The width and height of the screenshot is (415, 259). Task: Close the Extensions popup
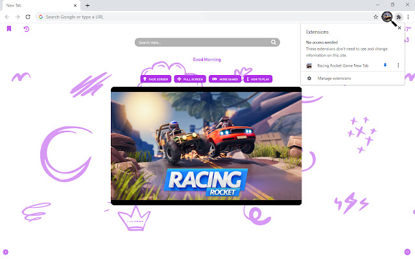click(399, 28)
